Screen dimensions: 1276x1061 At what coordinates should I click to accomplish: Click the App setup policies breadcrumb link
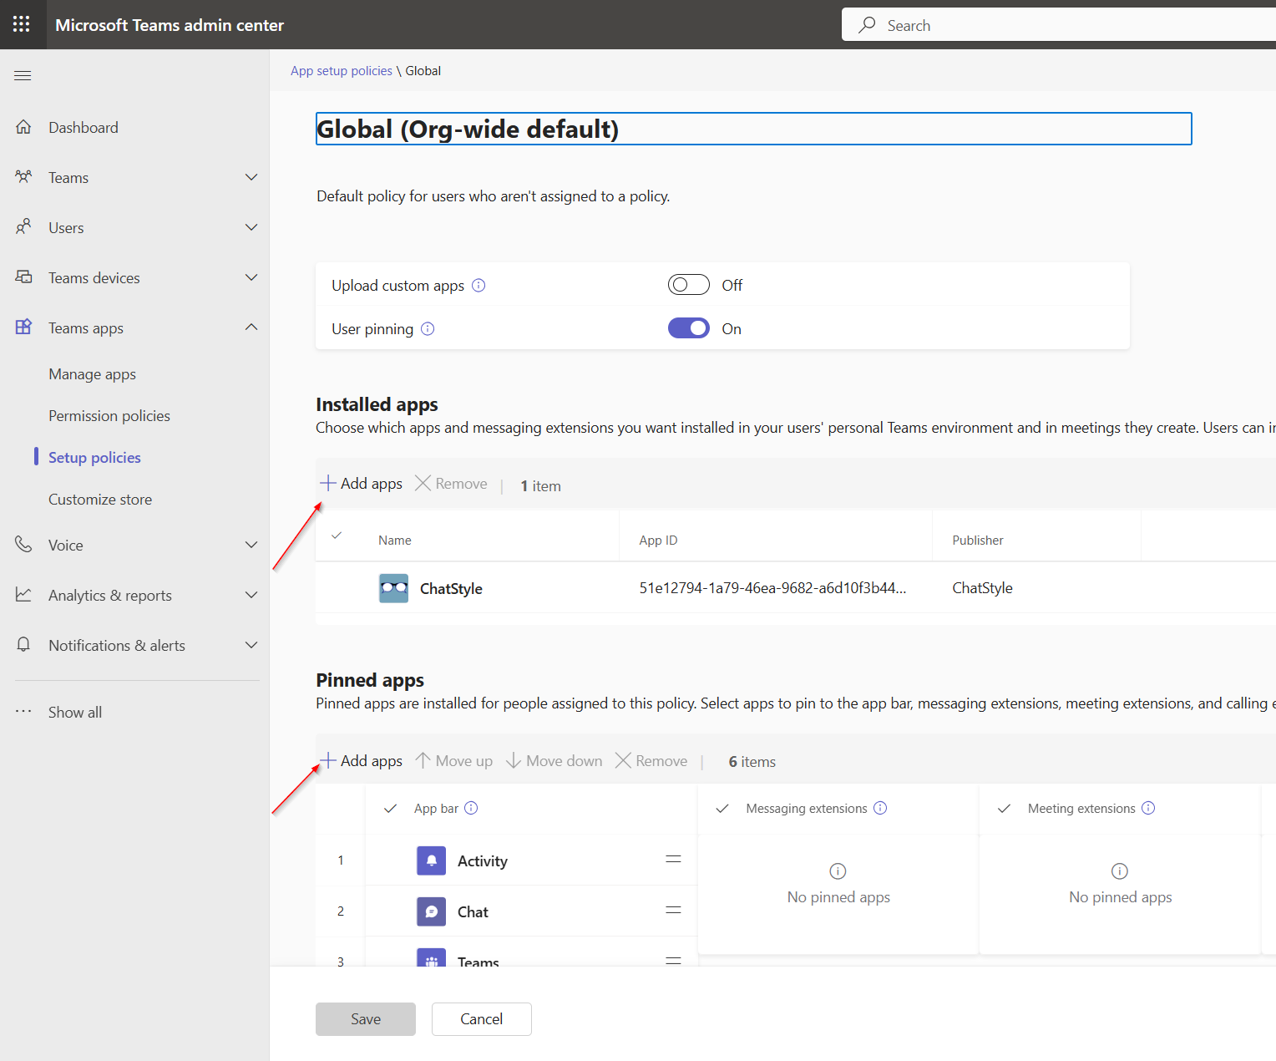pos(341,71)
